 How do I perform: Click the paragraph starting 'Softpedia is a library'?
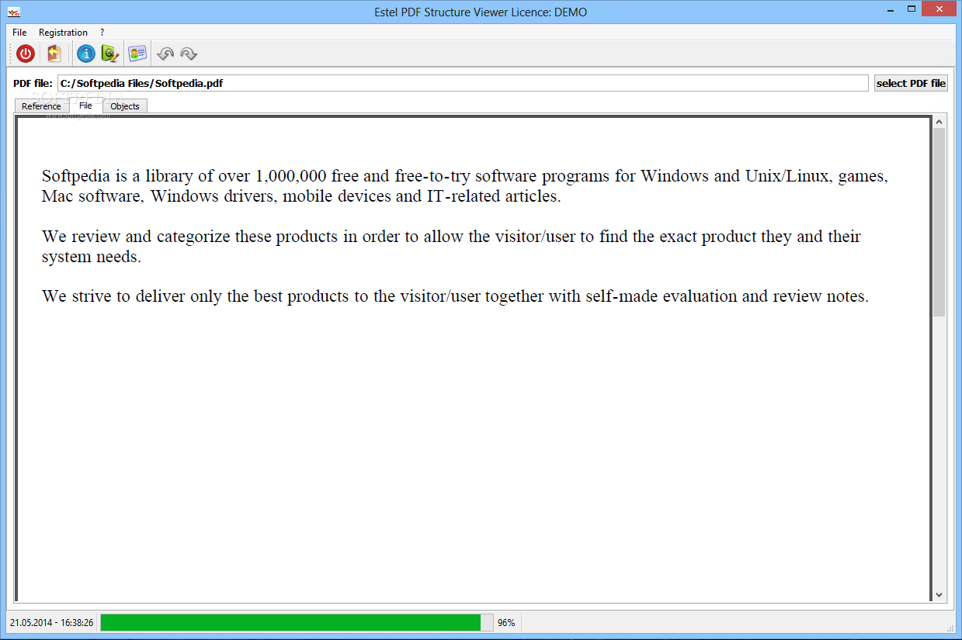pyautogui.click(x=465, y=186)
